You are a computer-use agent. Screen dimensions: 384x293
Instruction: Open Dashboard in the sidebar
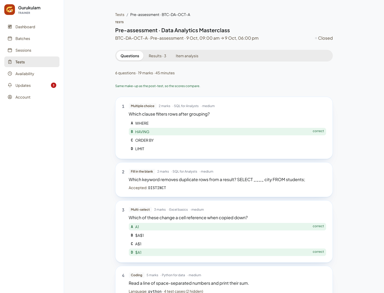click(x=32, y=27)
